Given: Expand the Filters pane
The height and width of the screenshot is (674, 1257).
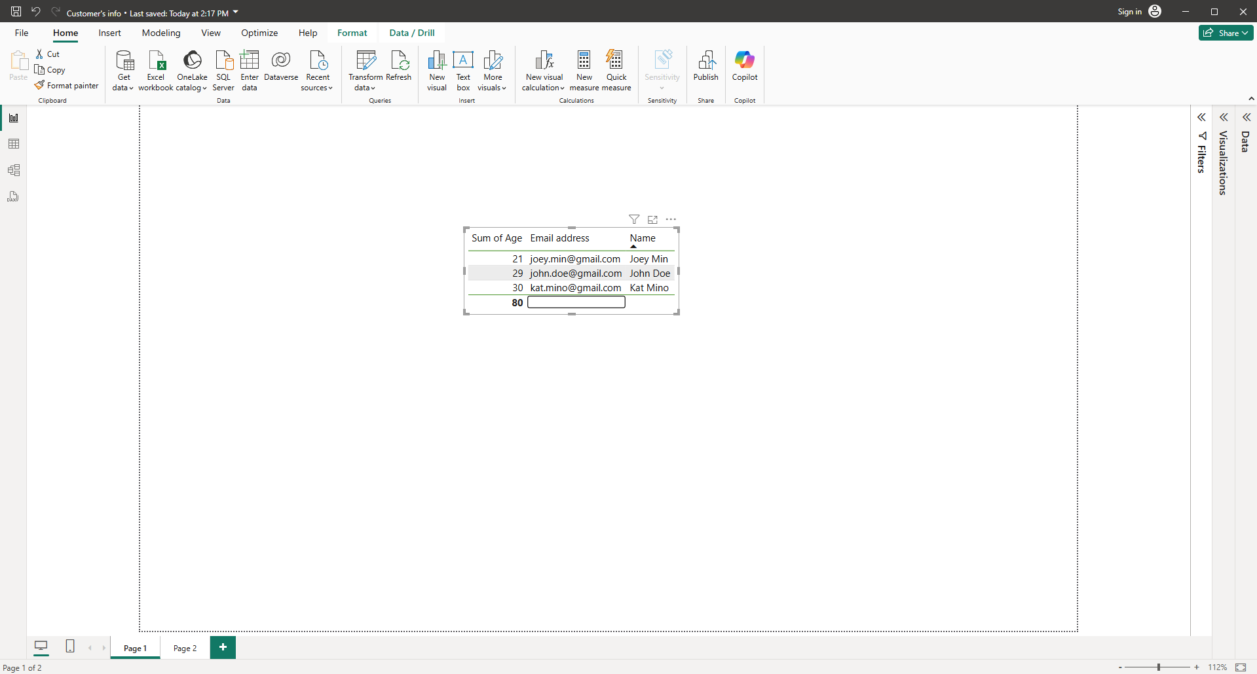Looking at the screenshot, I should pyautogui.click(x=1201, y=118).
